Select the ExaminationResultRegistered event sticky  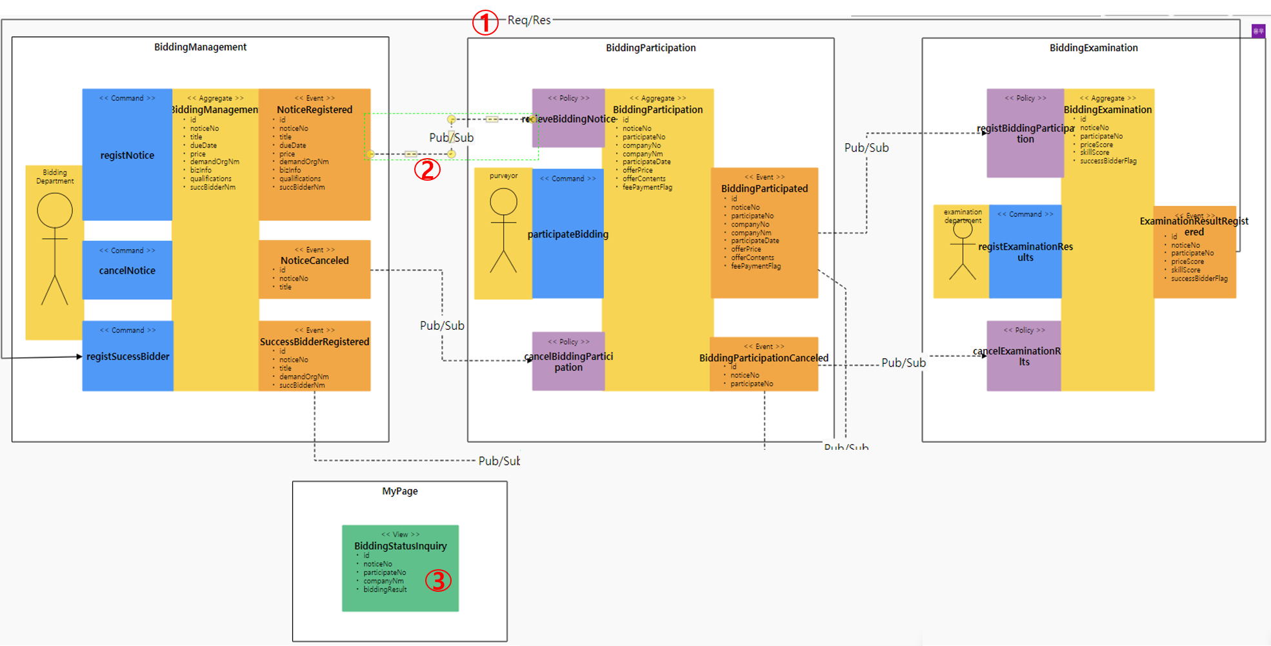tap(1194, 252)
